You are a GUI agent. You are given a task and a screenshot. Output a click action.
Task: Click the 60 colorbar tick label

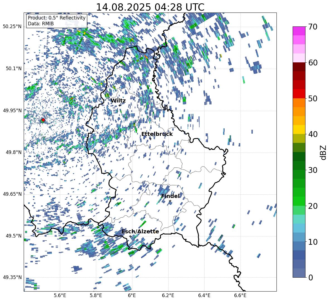point(313,63)
